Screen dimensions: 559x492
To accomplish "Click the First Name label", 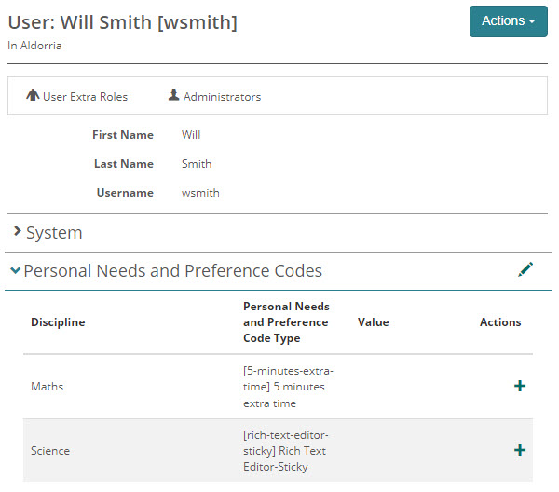I will [123, 135].
